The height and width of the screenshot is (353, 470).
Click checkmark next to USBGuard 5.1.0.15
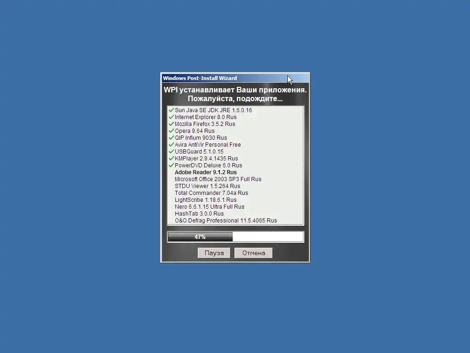point(171,151)
